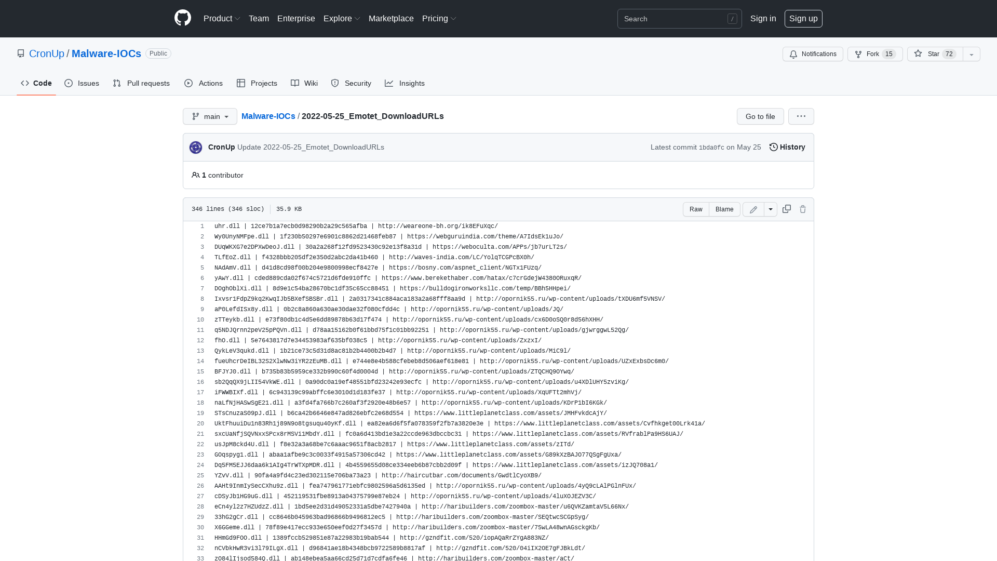This screenshot has height=561, width=997.
Task: Click the 35.9 KB file size
Action: tap(289, 209)
